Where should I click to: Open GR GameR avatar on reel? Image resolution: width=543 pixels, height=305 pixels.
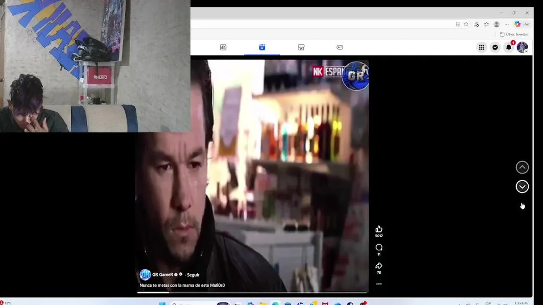click(x=145, y=274)
